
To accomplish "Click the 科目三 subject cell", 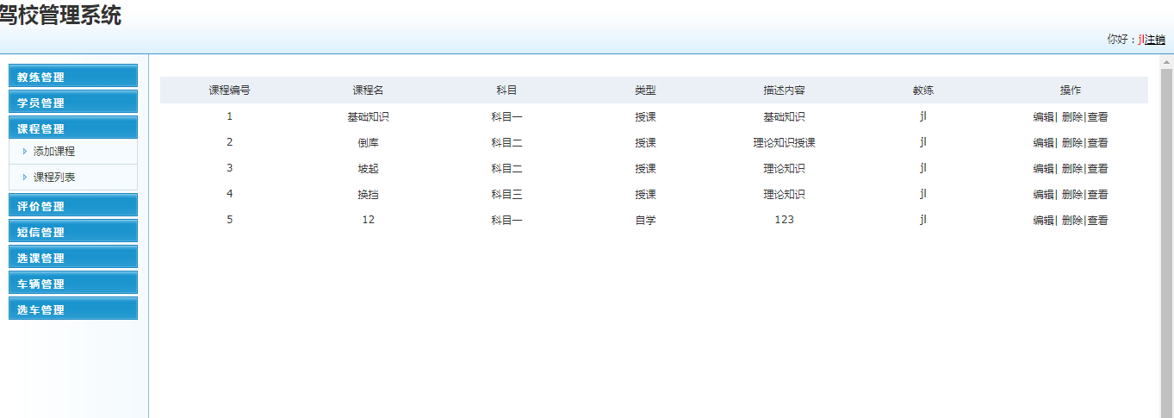I will [506, 195].
